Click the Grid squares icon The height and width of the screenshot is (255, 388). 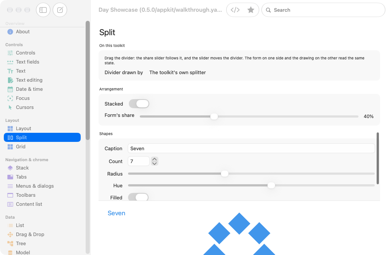10,147
